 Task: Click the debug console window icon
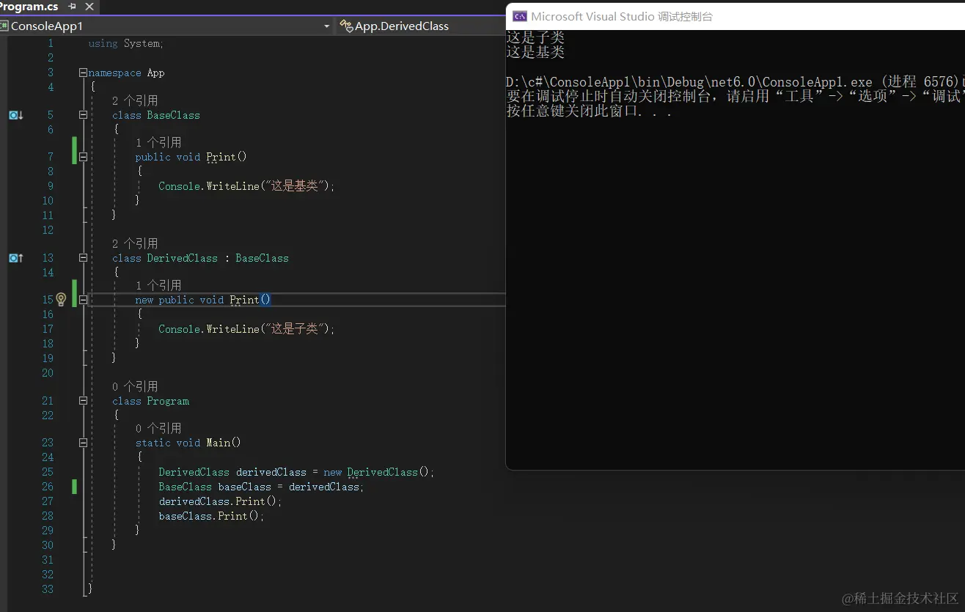519,16
